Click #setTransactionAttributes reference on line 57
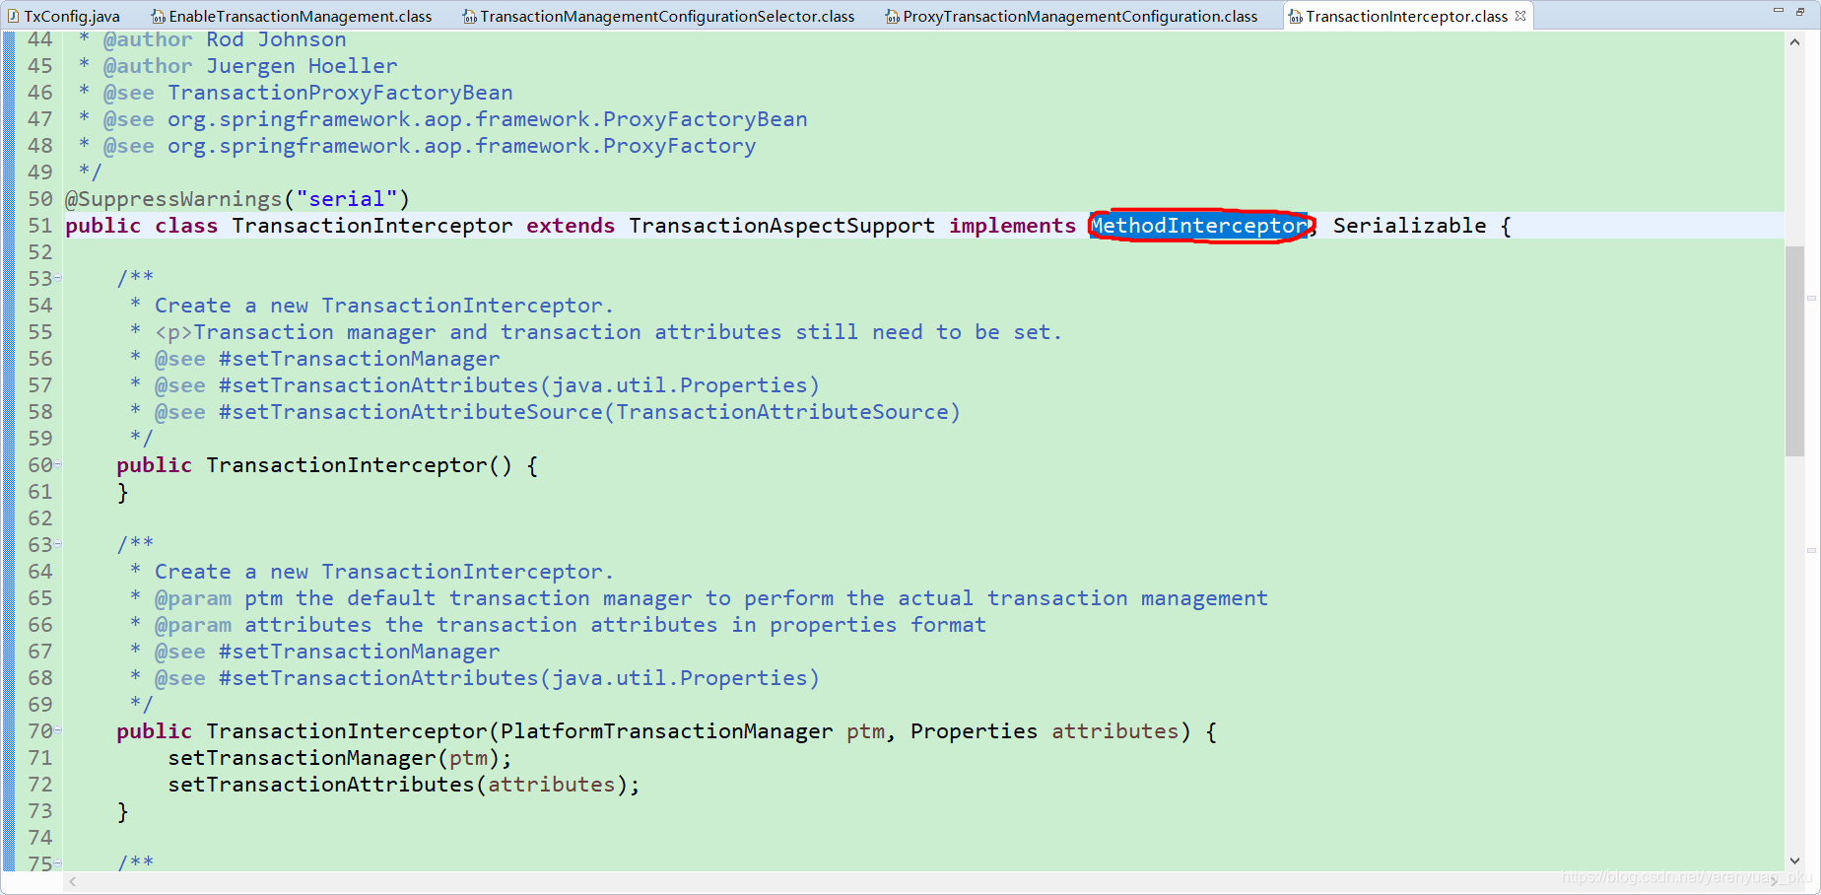 519,385
